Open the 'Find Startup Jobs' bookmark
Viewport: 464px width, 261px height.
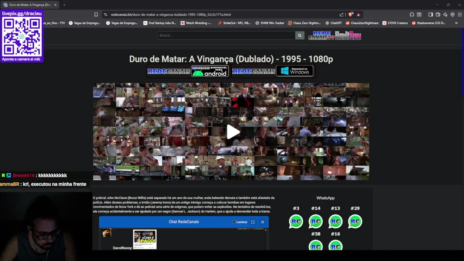click(x=159, y=23)
